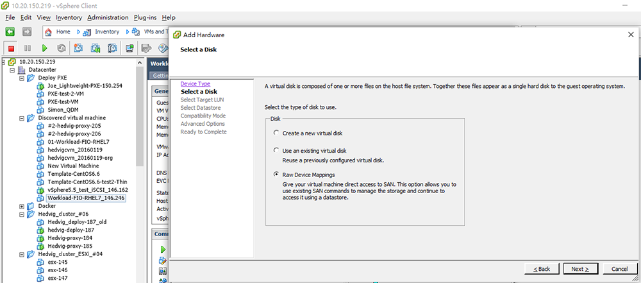Click the Home breadcrumb link

(63, 32)
